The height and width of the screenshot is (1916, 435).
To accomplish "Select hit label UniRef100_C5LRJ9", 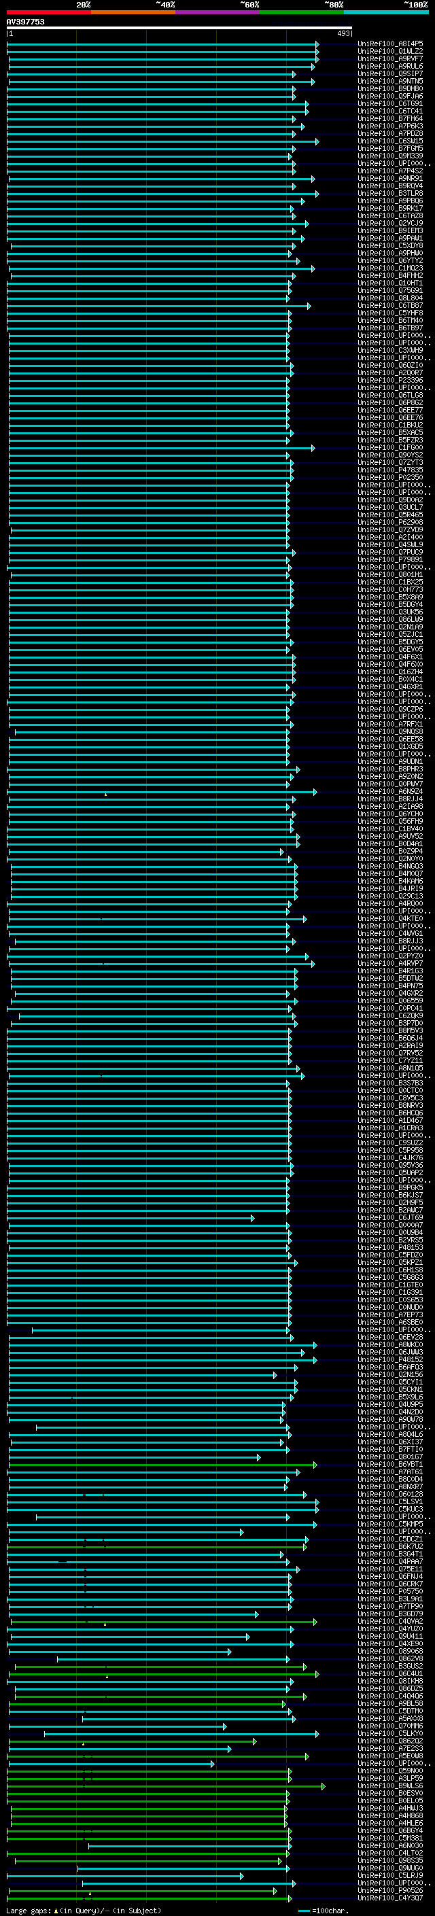I will [390, 1875].
